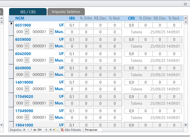Create new blank record via navigator
This screenshot has height=137, width=190.
[55, 130]
